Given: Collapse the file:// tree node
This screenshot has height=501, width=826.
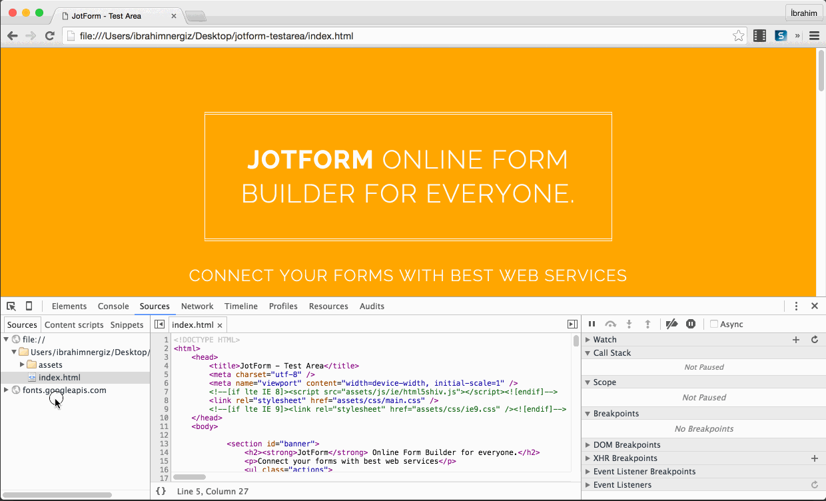Looking at the screenshot, I should pyautogui.click(x=7, y=340).
